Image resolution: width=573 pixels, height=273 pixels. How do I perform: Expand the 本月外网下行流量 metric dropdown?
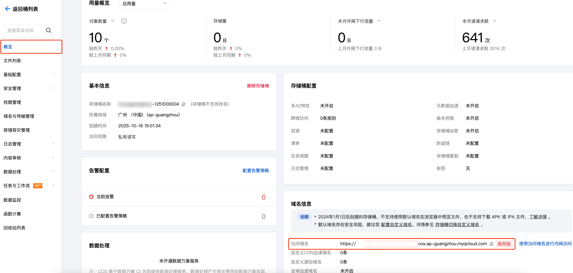[379, 21]
